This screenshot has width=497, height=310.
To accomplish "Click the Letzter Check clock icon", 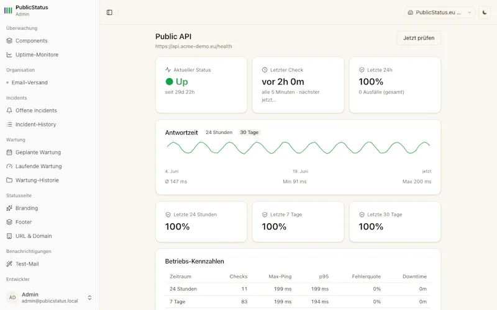I will pos(265,69).
